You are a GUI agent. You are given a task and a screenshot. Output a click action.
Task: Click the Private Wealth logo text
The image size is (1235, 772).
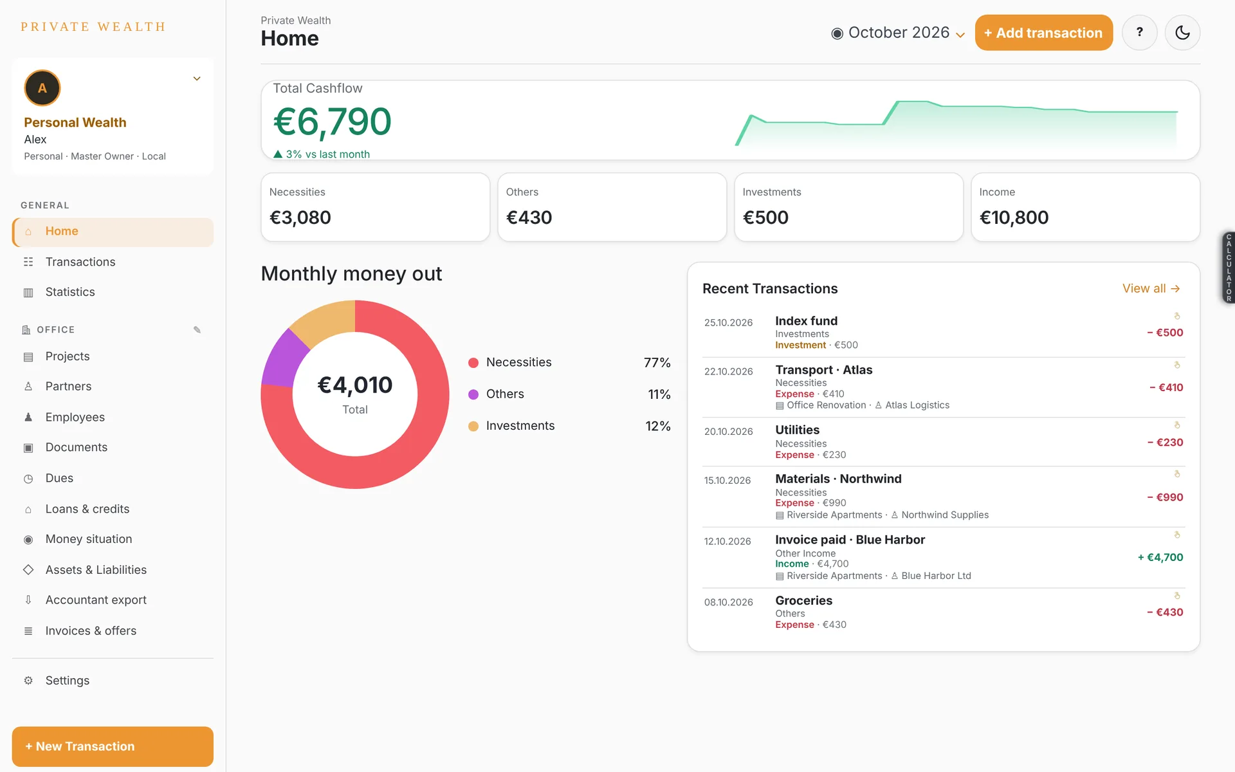click(x=93, y=27)
